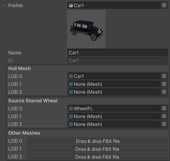Click LOD 2 label under Other Meshes

(15, 157)
